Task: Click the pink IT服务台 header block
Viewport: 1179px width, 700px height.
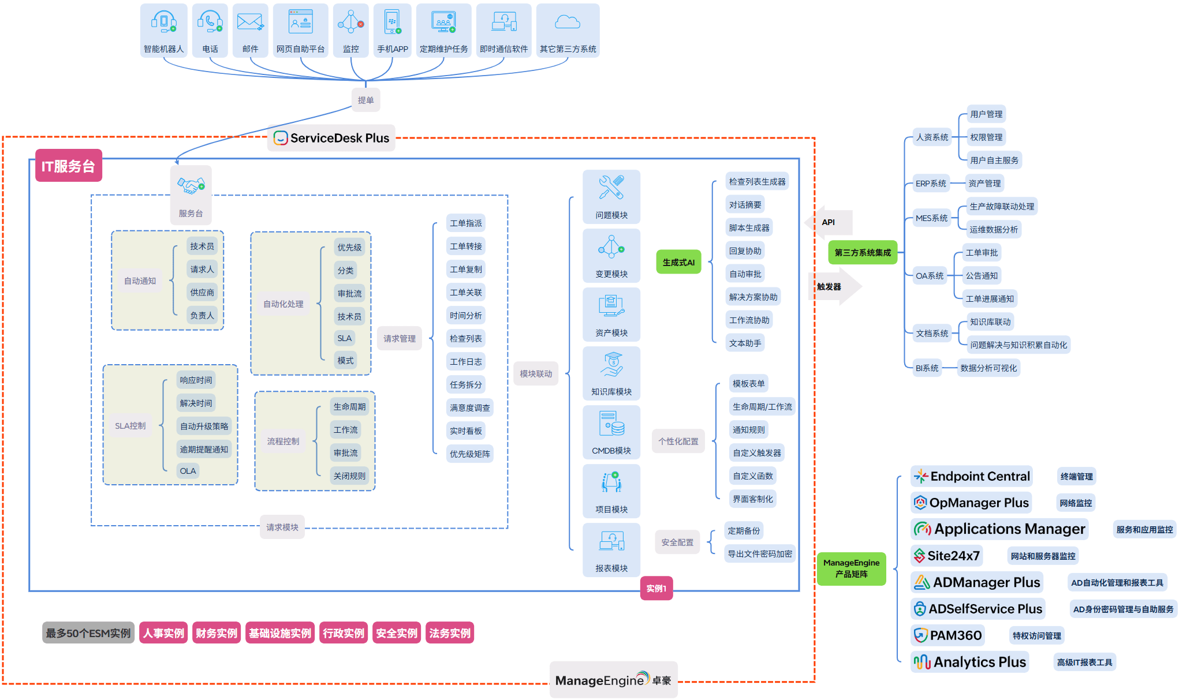Action: (x=68, y=166)
